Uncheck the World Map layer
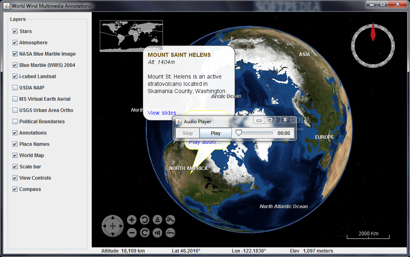Screen dimensions: 410x257 (15, 155)
